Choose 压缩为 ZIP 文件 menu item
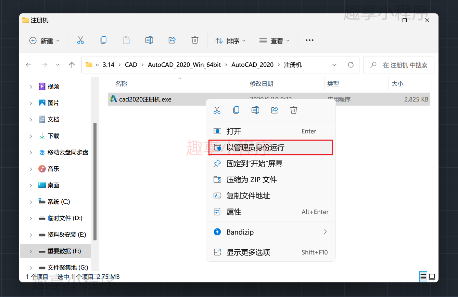This screenshot has width=458, height=297. (x=270, y=180)
